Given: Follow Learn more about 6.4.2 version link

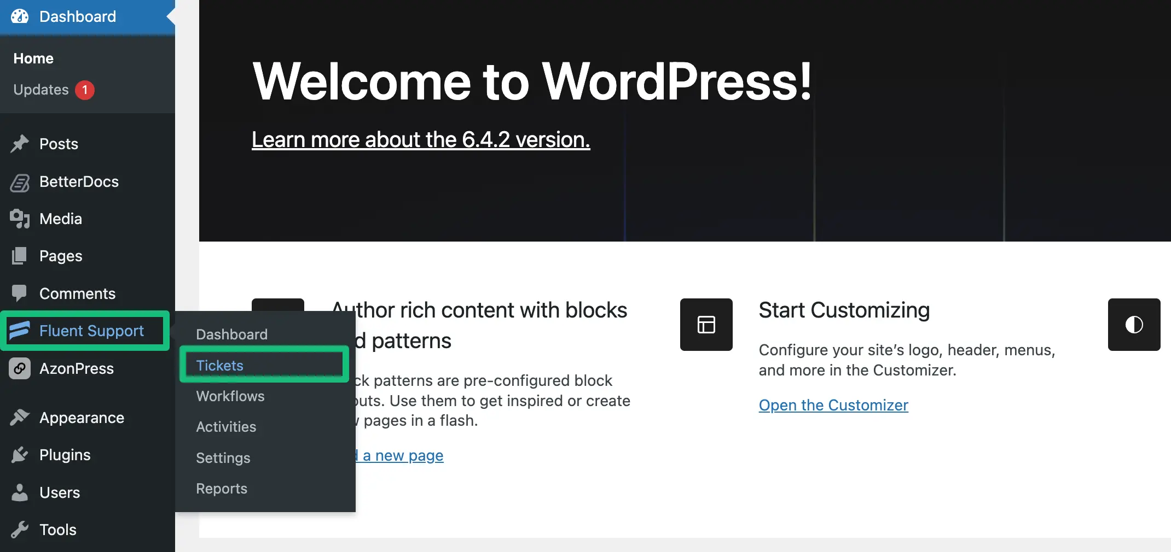Looking at the screenshot, I should click(x=421, y=140).
